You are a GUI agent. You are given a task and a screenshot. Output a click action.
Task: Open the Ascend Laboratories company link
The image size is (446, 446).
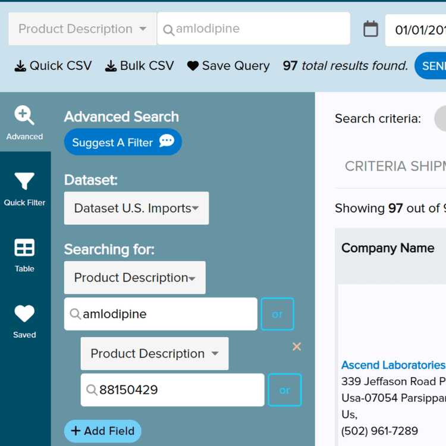[394, 365]
